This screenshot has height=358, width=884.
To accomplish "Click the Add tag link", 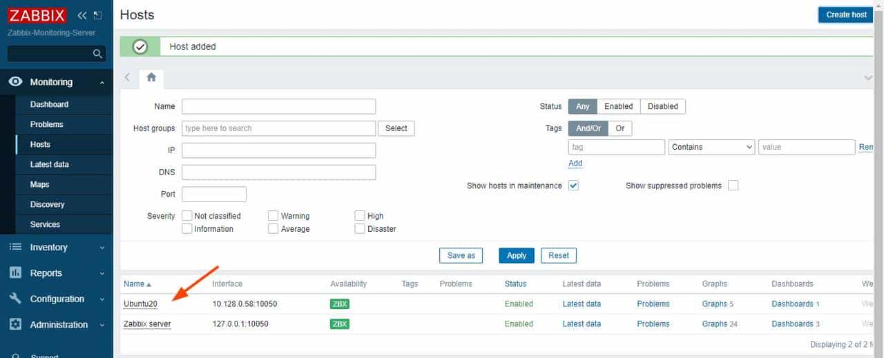I will 575,163.
